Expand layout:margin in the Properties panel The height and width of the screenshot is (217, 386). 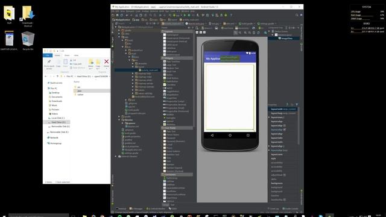click(x=270, y=118)
